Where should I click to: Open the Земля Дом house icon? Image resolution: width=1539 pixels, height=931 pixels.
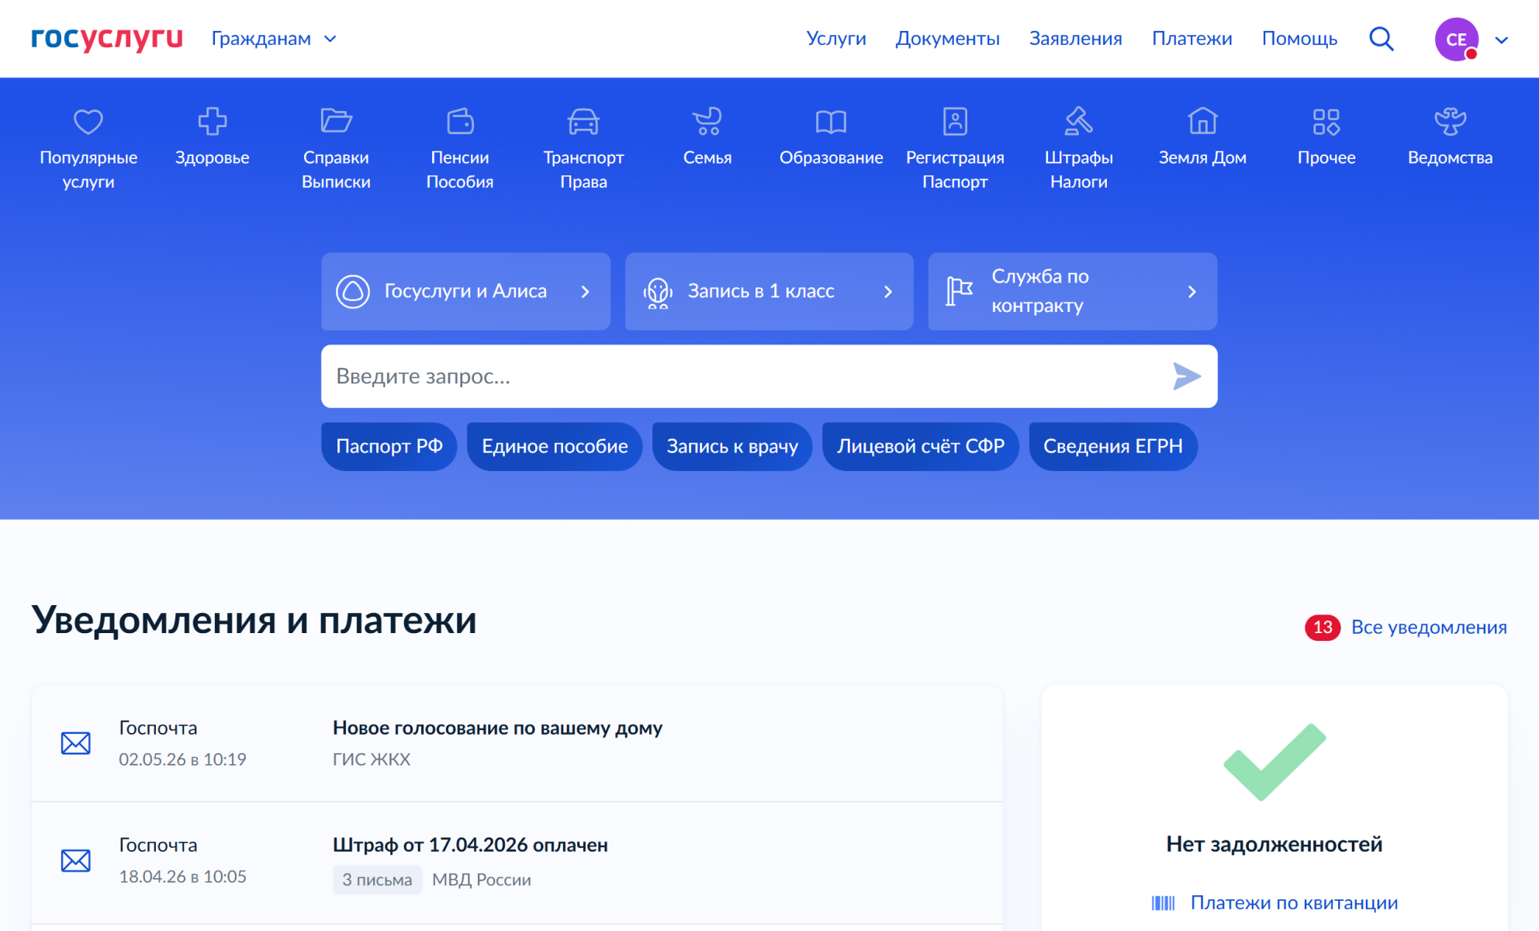coord(1202,121)
